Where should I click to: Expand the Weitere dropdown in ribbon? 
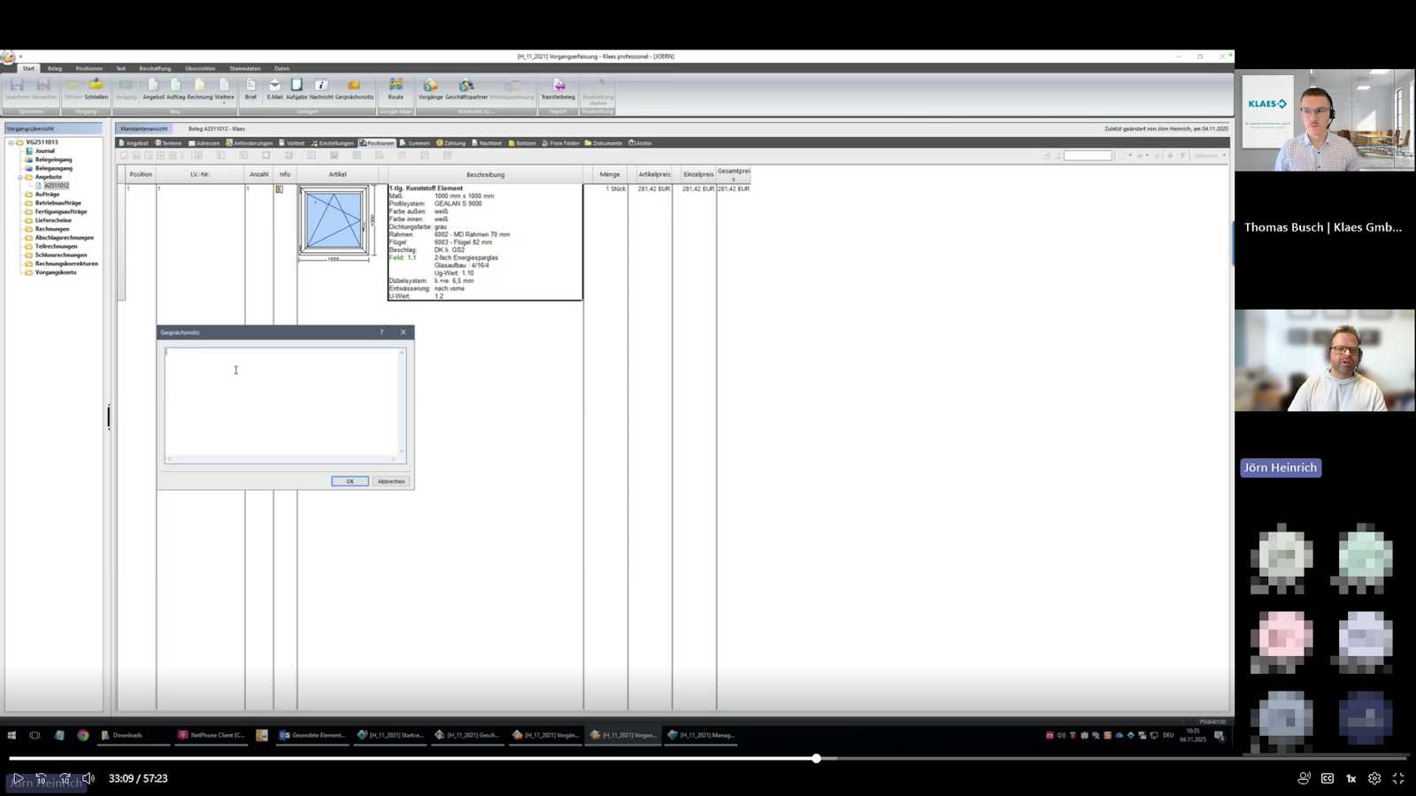tap(225, 90)
